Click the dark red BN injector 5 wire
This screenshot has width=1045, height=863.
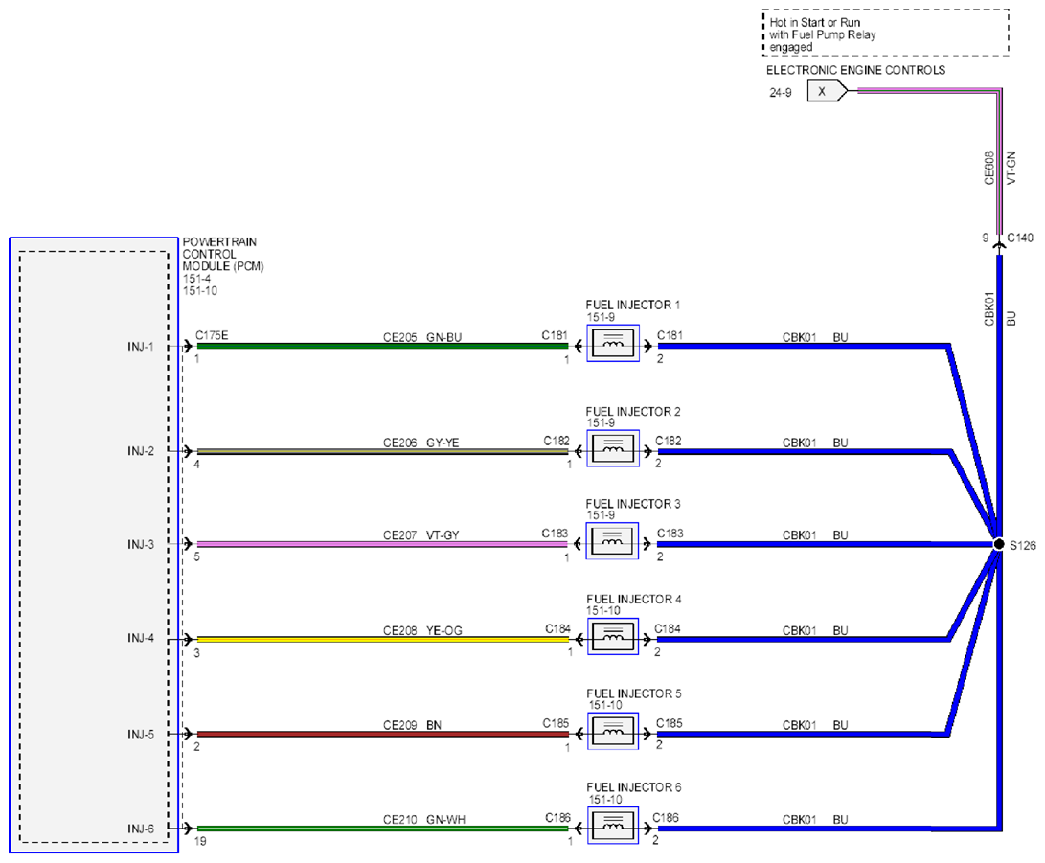pos(382,734)
